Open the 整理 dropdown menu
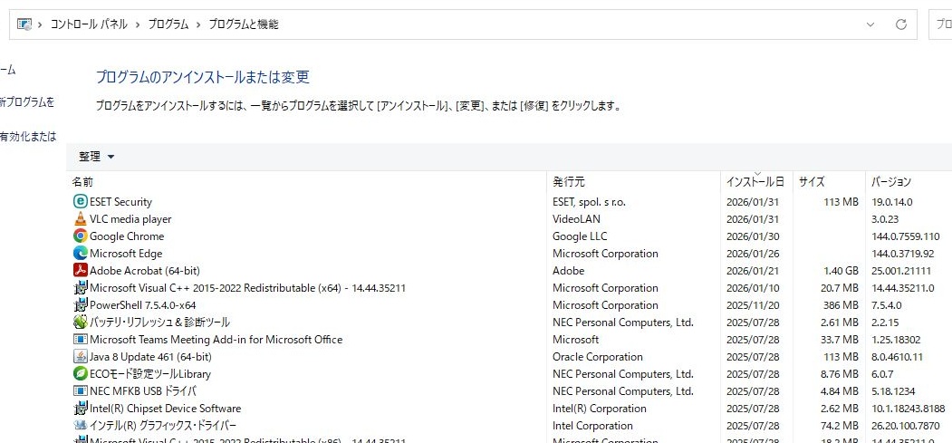This screenshot has height=443, width=952. (97, 157)
